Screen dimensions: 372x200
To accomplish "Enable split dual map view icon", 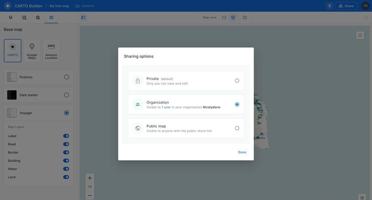I will (245, 17).
